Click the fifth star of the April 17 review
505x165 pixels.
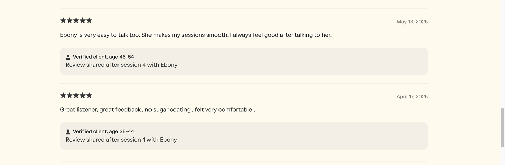click(x=89, y=96)
